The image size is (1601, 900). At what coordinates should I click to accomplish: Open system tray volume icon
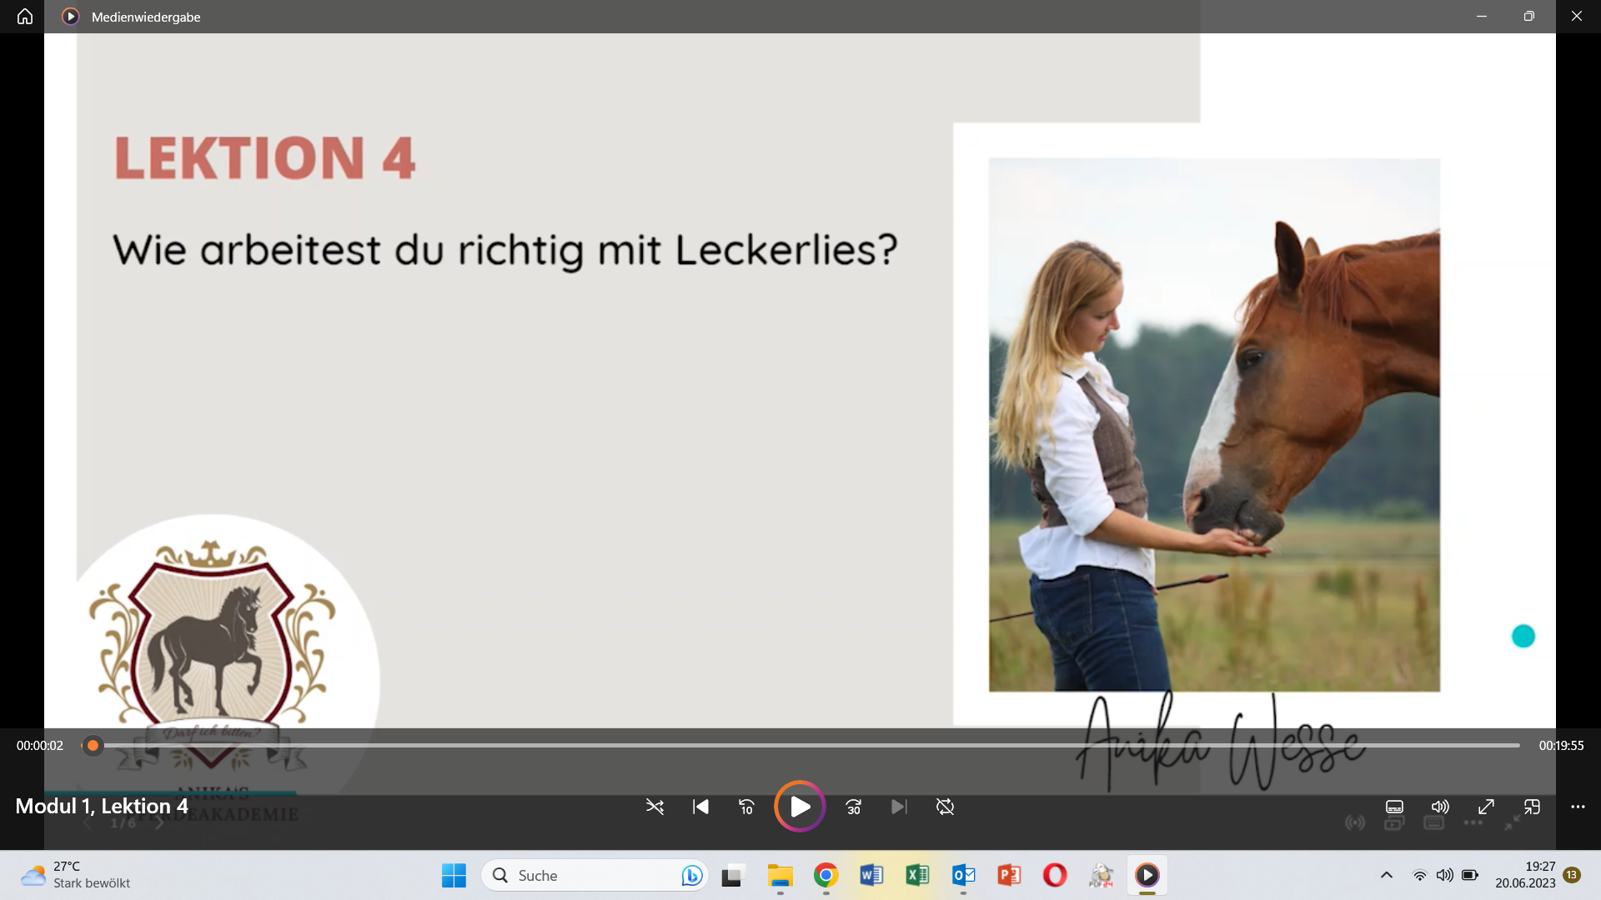pos(1444,875)
